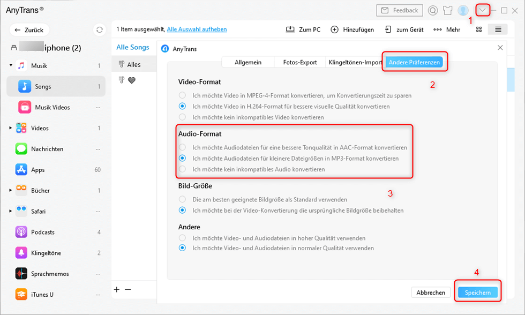Select H.264 video conversion option
This screenshot has width=525, height=315.
click(182, 106)
